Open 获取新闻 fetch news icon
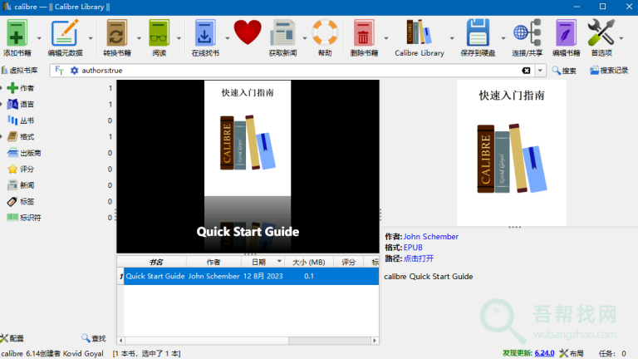This screenshot has height=359, width=638. (283, 33)
